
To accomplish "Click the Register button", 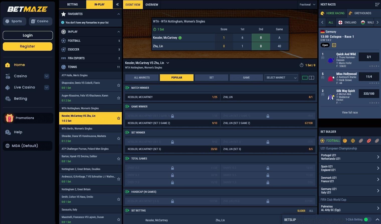I will click(x=28, y=46).
